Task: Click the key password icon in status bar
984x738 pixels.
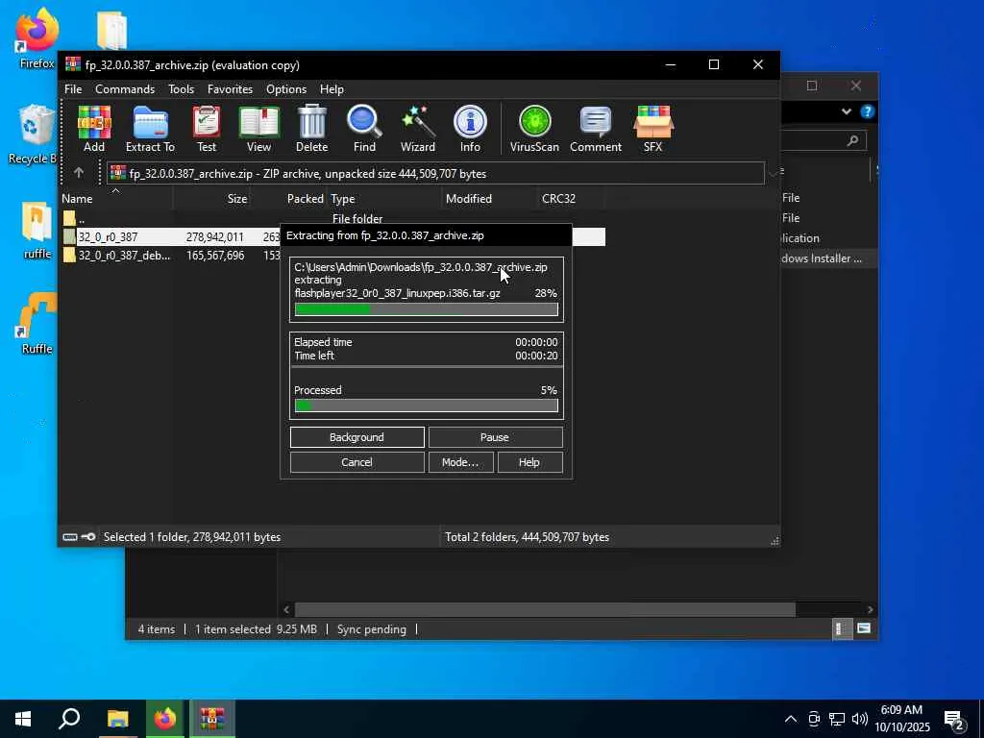Action: (88, 537)
